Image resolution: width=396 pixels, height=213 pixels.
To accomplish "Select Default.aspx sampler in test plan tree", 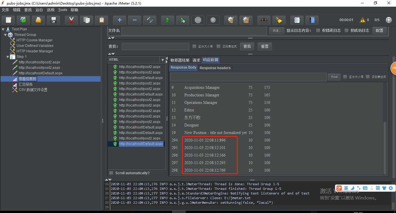I will click(x=38, y=73).
